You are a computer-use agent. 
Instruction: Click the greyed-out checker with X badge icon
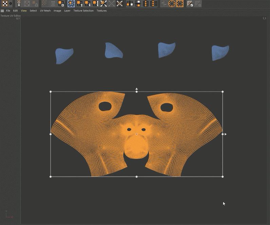click(198, 3)
